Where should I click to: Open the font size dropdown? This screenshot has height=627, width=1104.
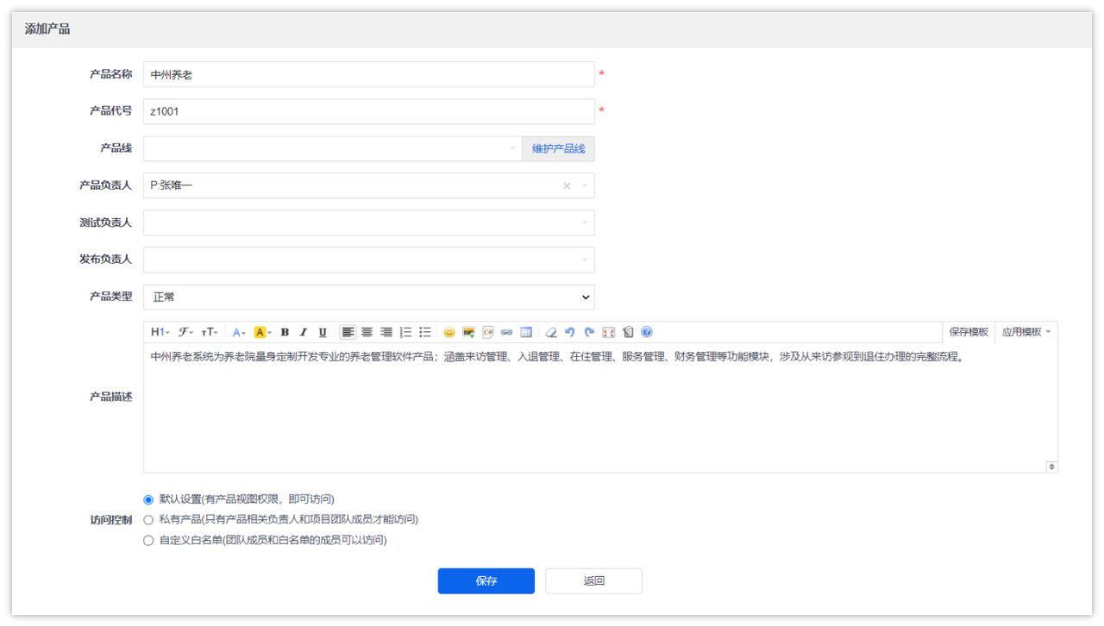[210, 332]
